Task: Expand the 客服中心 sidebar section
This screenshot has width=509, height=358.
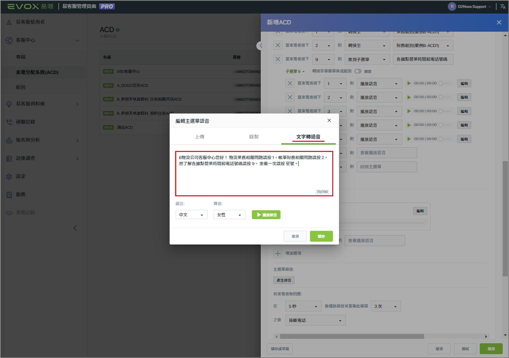Action: coord(43,40)
